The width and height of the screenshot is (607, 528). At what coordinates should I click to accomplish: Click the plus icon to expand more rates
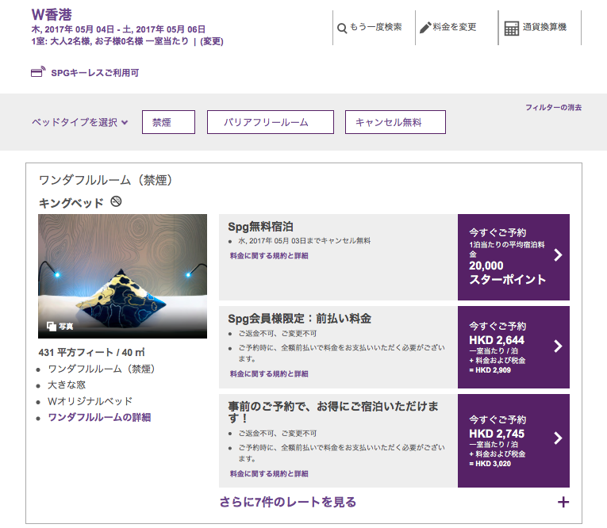point(563,502)
